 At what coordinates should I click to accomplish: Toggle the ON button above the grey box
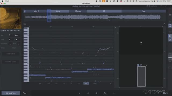tap(138, 65)
